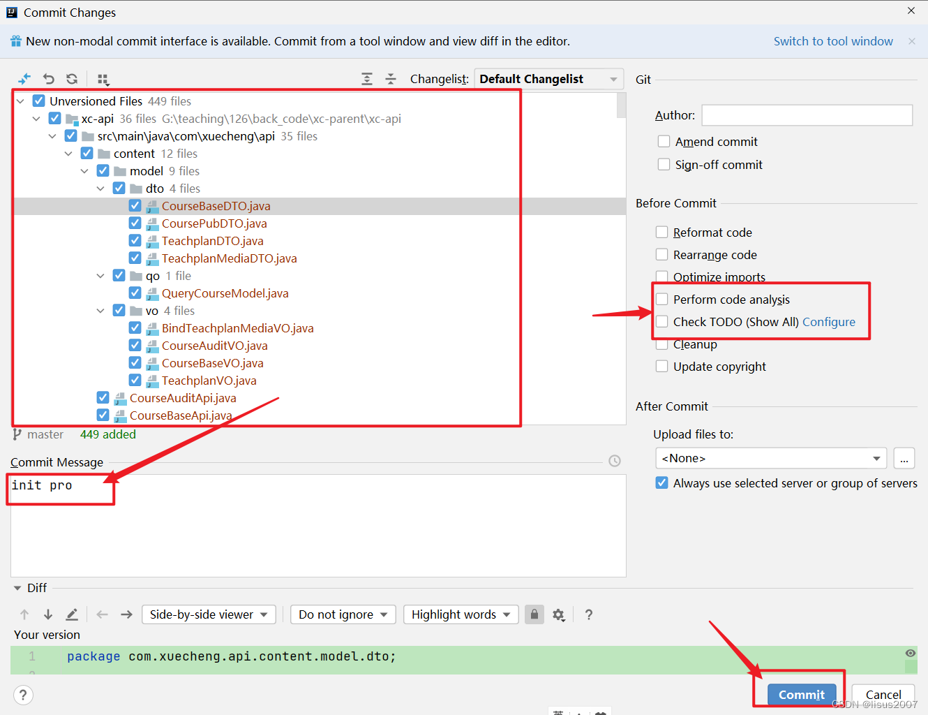The width and height of the screenshot is (928, 715).
Task: Click the Cancel button
Action: click(x=883, y=695)
